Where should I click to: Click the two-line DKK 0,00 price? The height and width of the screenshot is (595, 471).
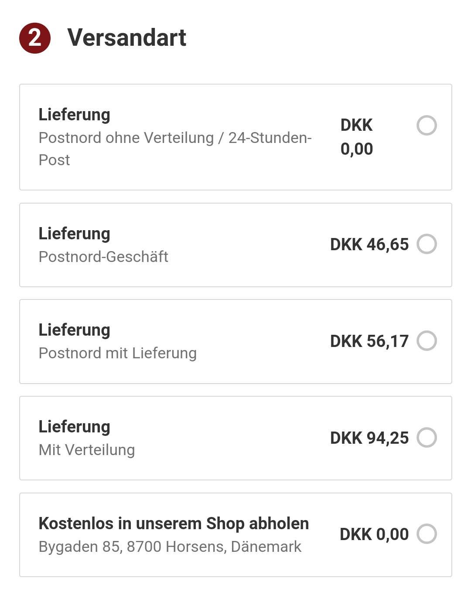tap(357, 137)
